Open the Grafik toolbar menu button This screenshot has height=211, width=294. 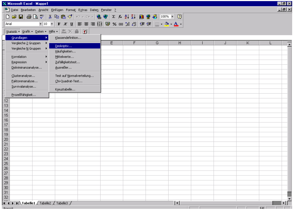[27, 32]
